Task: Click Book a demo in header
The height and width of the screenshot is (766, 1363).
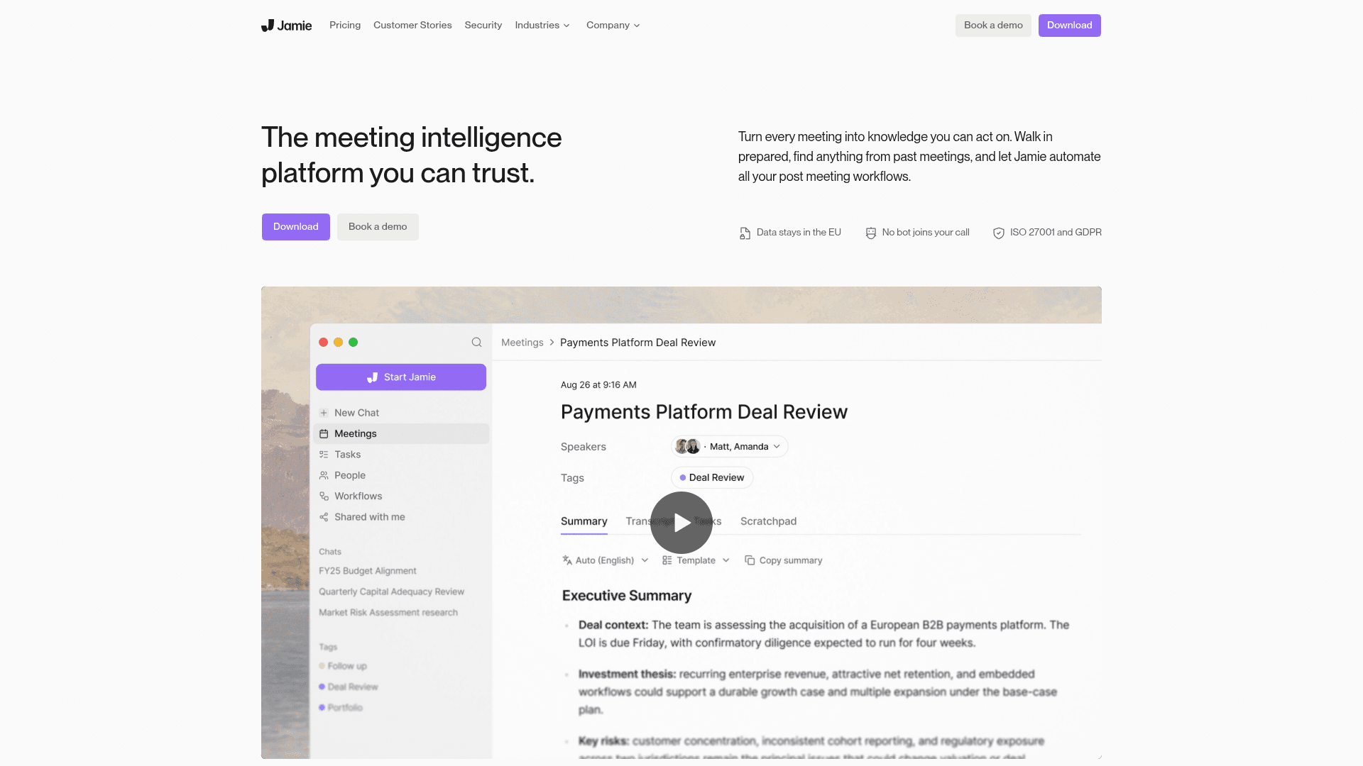Action: click(993, 26)
